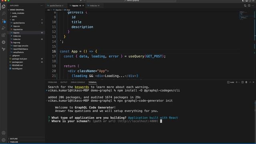Open the Search view in activity bar
This screenshot has height=144, width=256.
click(4, 14)
